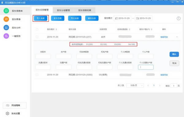This screenshot has height=117, width=184.
Task: Click the 同花顺-20191129-(3000) register name
Action: 80,75
